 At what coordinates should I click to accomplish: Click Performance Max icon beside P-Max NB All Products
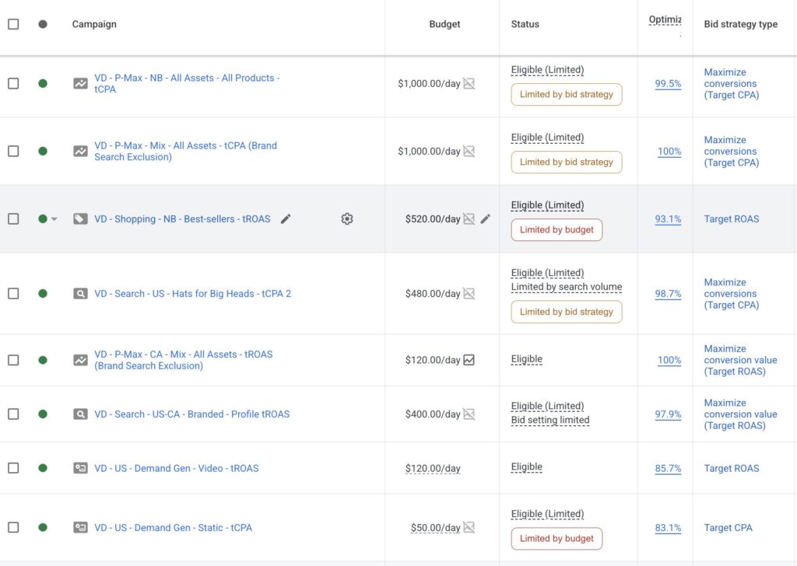[80, 83]
